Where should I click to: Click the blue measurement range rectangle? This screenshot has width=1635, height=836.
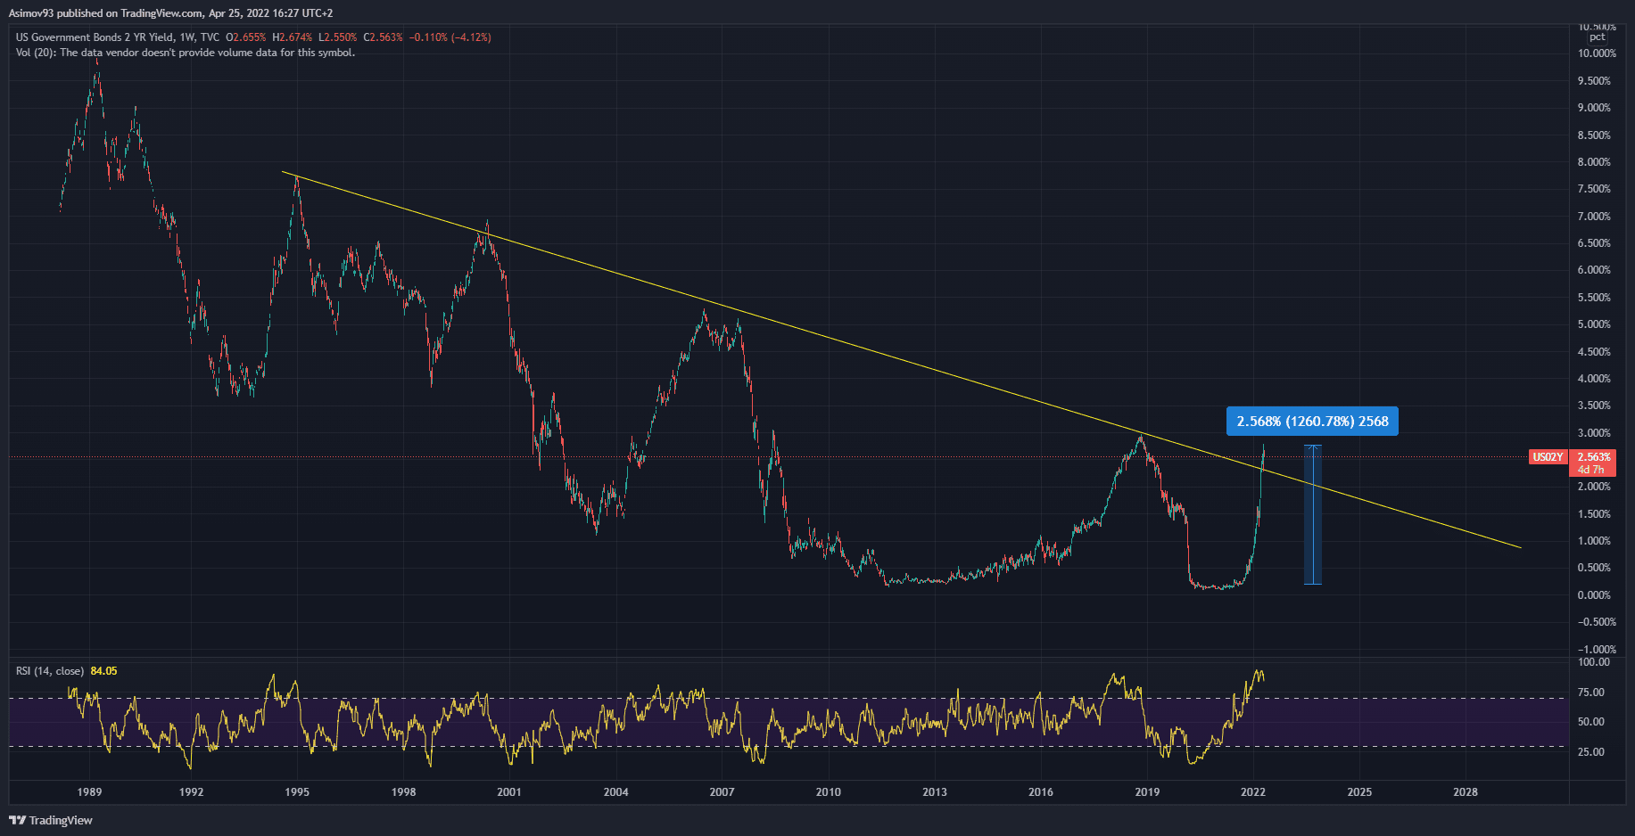pos(1312,517)
